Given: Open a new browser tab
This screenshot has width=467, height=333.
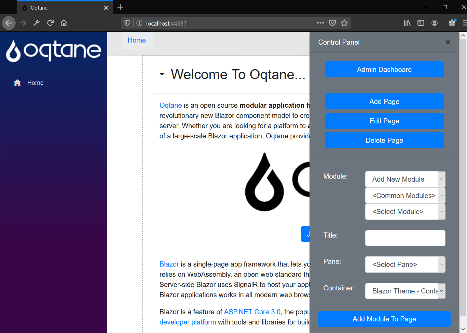Looking at the screenshot, I should point(120,7).
